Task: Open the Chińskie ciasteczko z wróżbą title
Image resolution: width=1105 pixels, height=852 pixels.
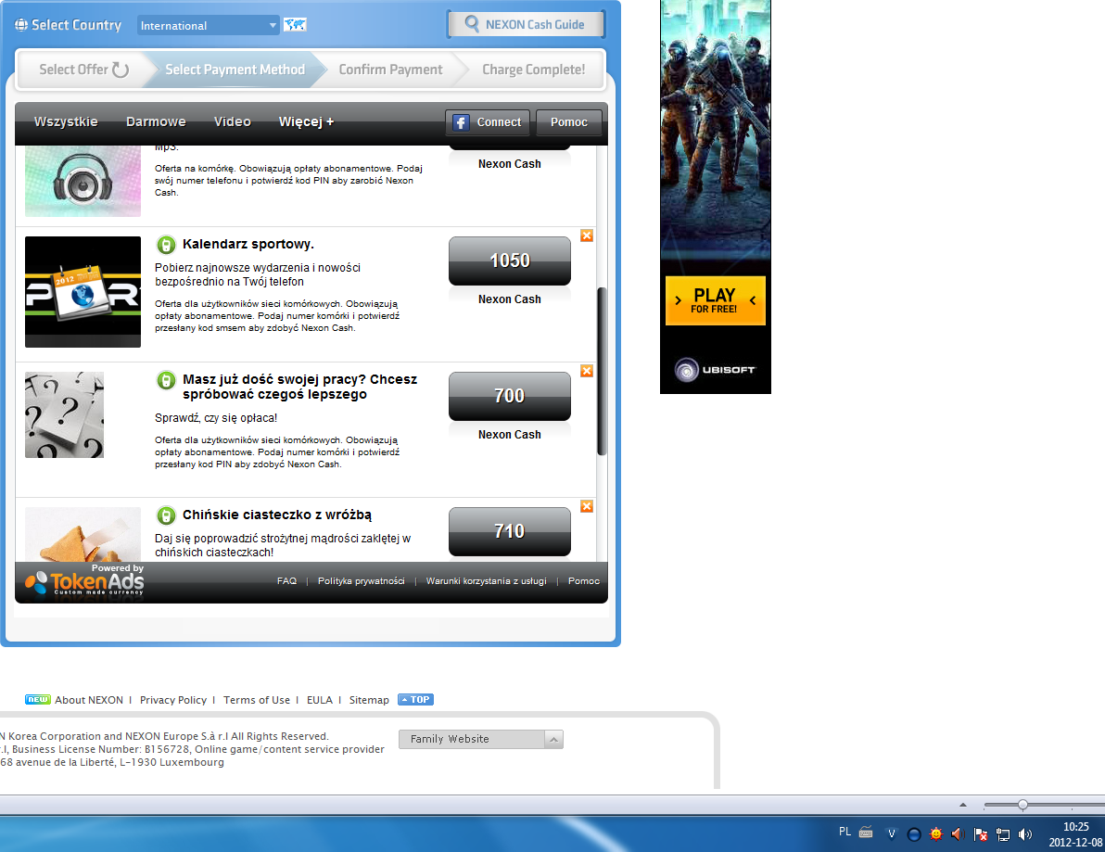Action: (277, 515)
